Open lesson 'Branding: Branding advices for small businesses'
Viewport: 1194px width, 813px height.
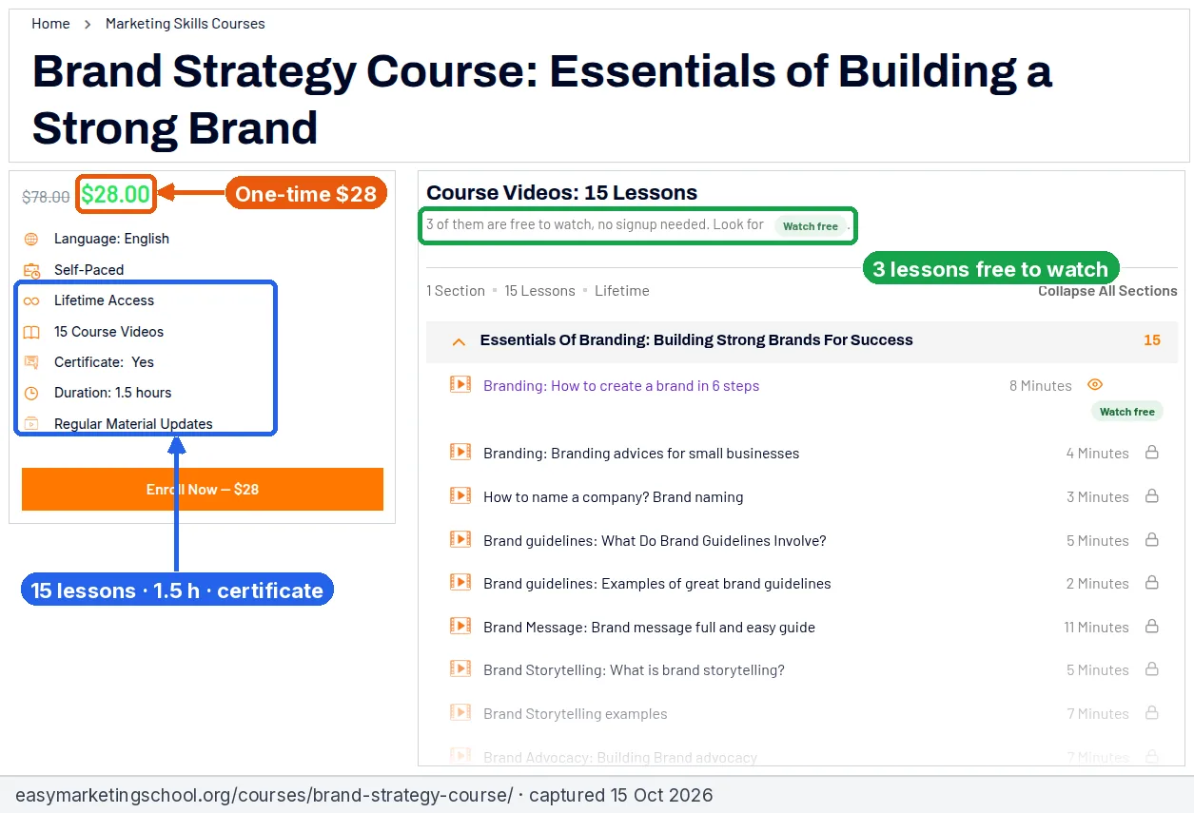click(641, 454)
